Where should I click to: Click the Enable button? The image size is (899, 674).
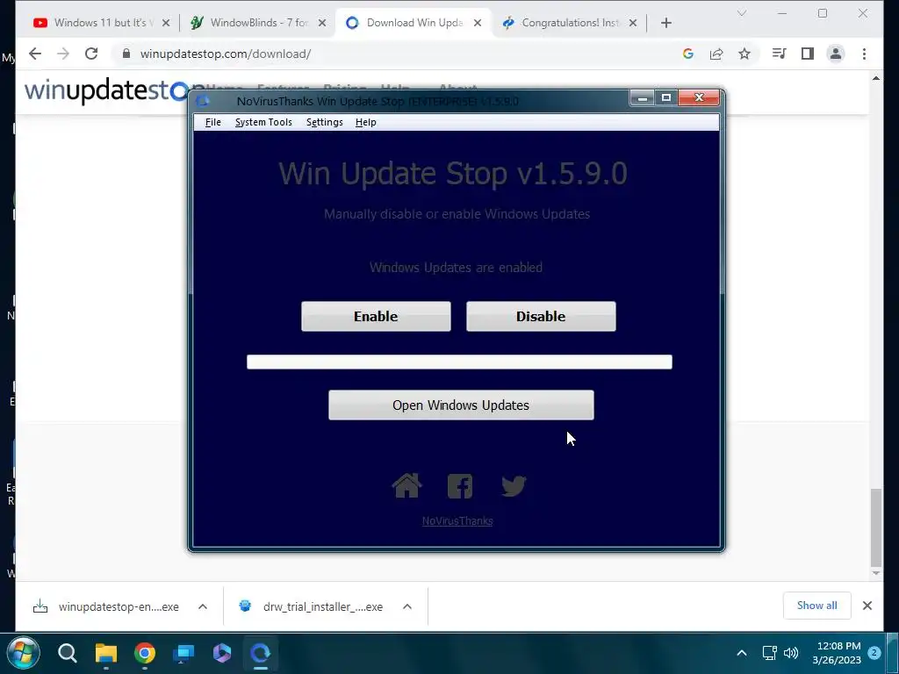click(376, 316)
